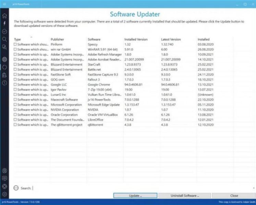Click the Update button
Screen dimensions: 256x205
pyautogui.click(x=135, y=195)
